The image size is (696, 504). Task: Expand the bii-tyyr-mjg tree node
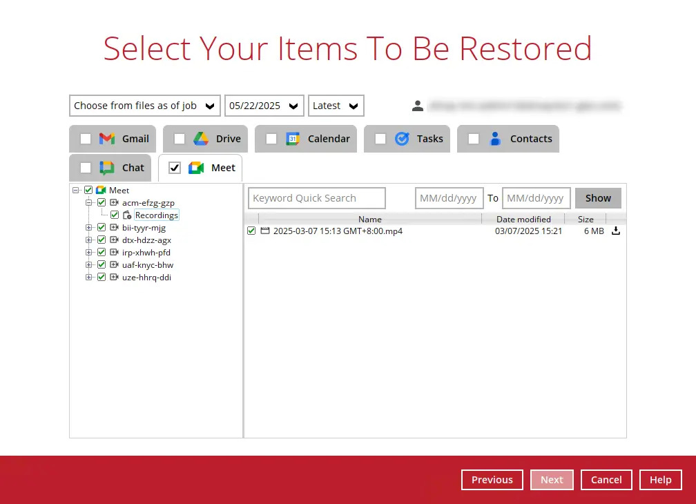point(89,228)
